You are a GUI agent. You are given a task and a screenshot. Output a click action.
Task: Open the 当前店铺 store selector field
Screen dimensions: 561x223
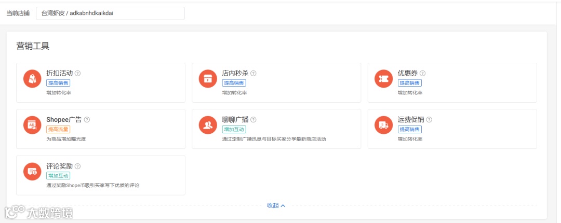(110, 13)
